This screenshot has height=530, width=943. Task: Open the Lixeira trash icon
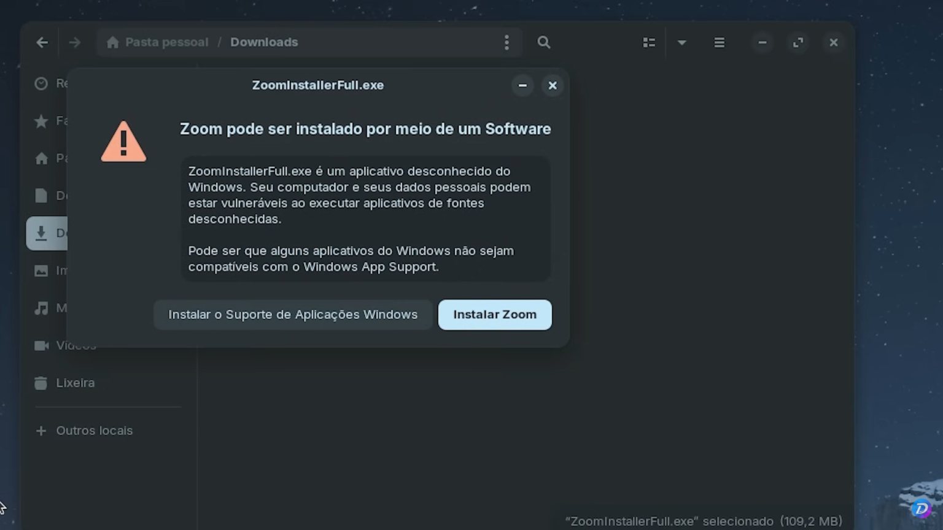coord(41,383)
